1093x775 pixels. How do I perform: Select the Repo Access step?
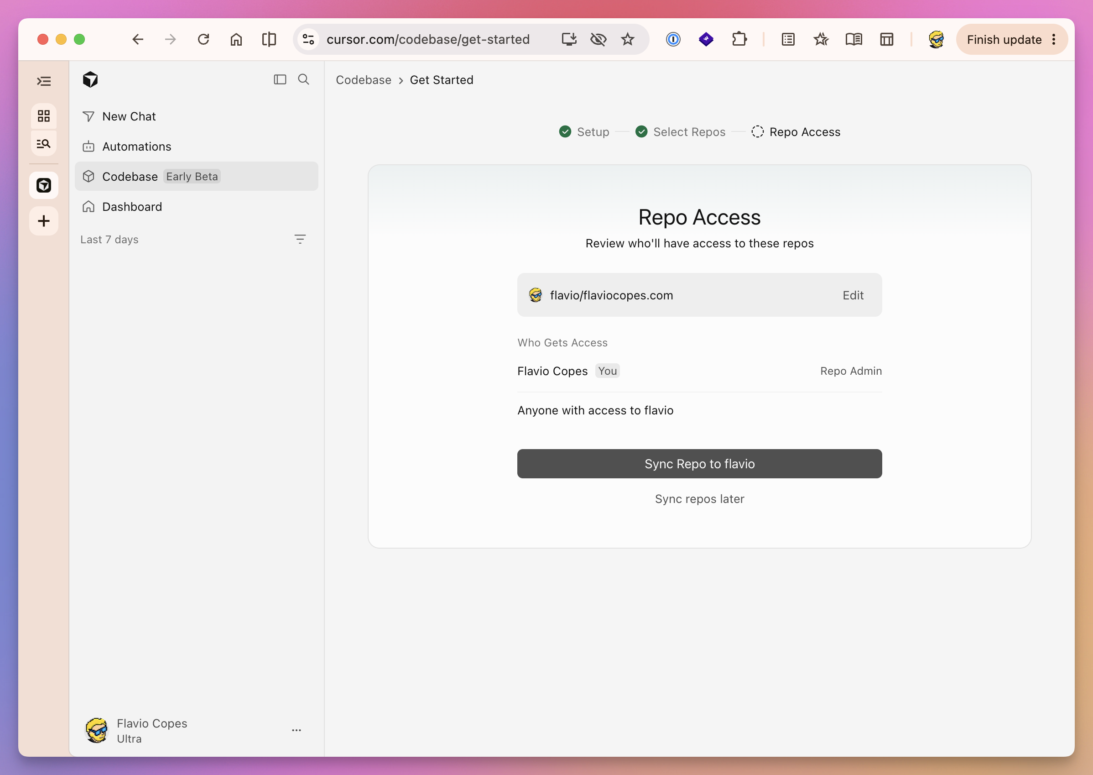pos(796,132)
